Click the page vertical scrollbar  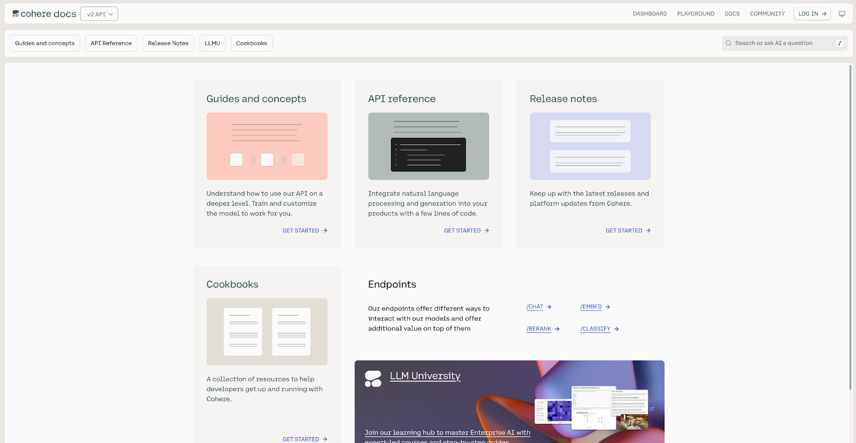[850, 227]
